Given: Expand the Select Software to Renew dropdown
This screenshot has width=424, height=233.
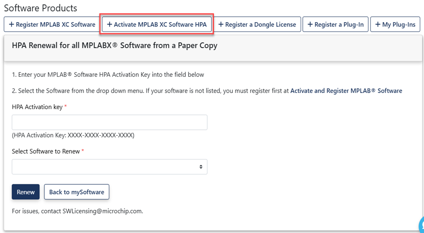Looking at the screenshot, I should [109, 167].
